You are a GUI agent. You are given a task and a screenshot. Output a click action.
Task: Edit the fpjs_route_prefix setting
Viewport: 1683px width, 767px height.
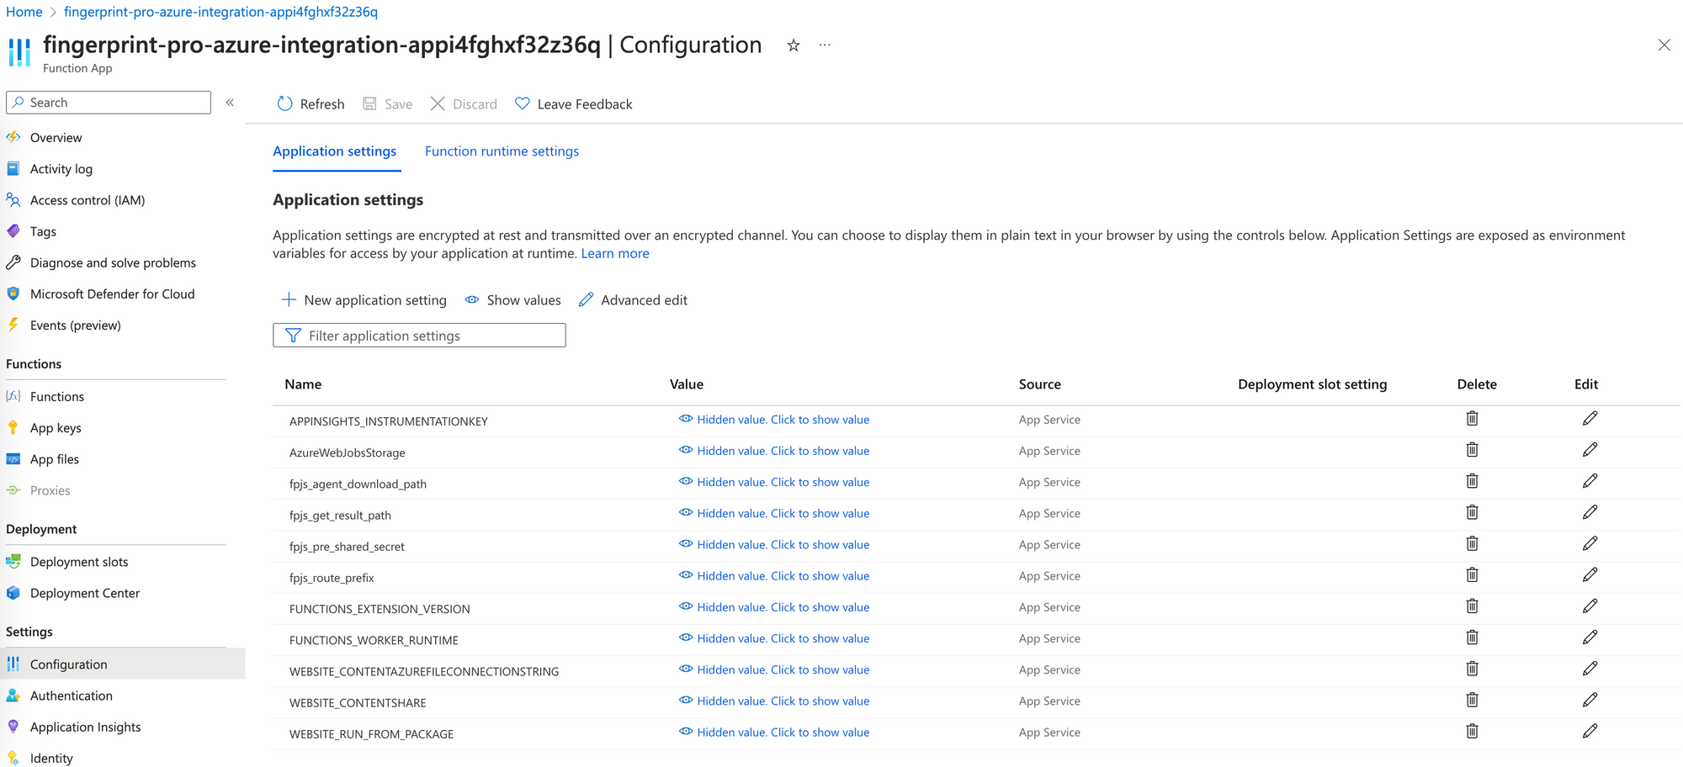tap(1590, 574)
